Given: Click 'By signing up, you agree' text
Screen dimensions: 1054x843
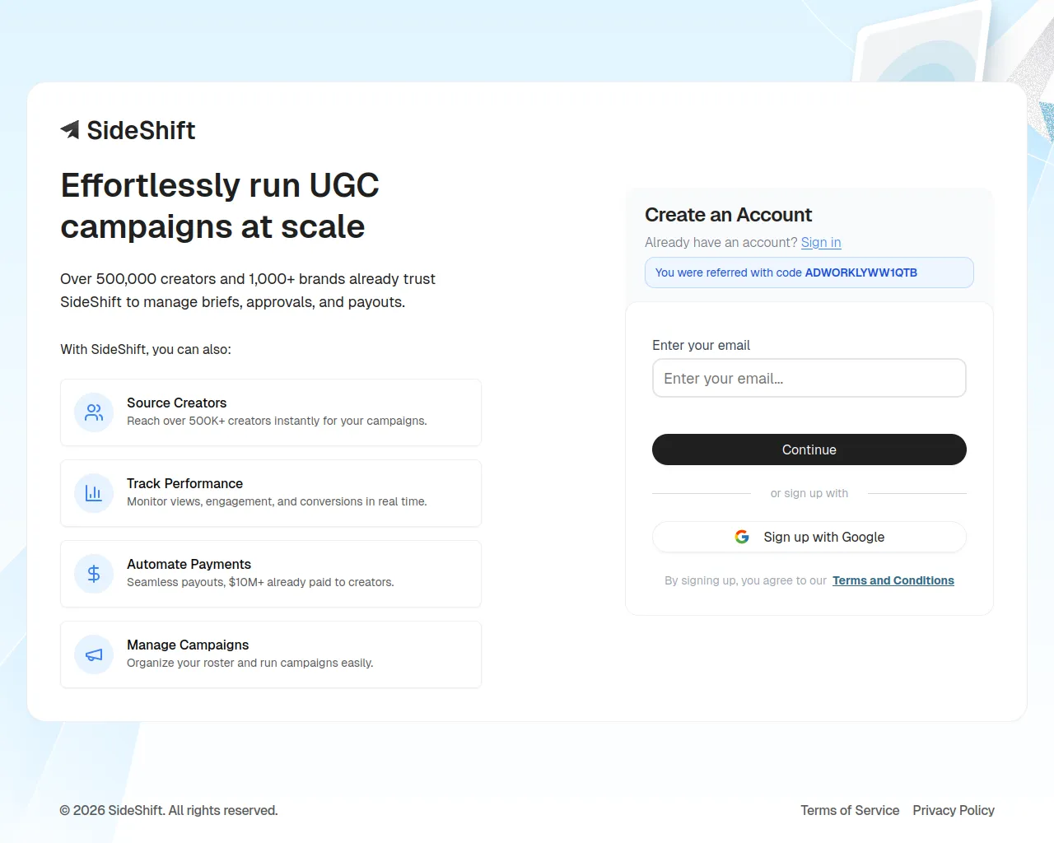Looking at the screenshot, I should tap(745, 580).
